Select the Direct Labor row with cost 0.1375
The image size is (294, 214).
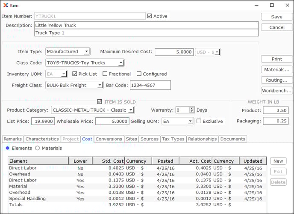[x=137, y=180]
